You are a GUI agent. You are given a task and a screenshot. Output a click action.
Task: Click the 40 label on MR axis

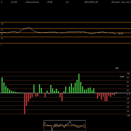pos(128,86)
